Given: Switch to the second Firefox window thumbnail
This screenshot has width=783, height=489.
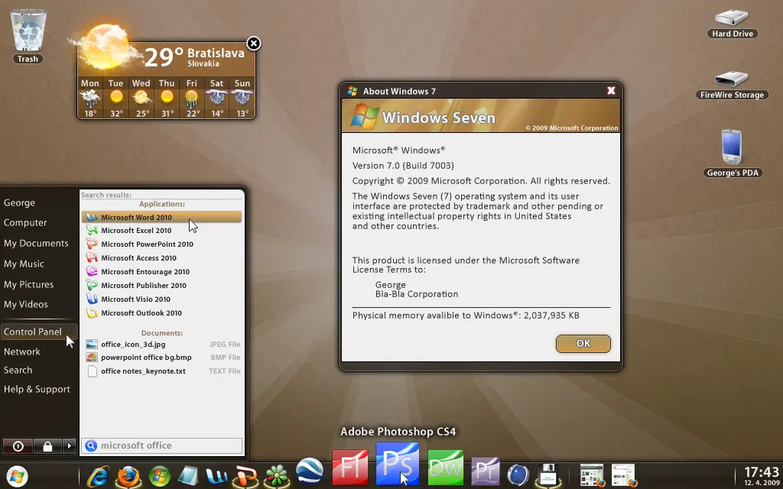Looking at the screenshot, I should point(624,475).
